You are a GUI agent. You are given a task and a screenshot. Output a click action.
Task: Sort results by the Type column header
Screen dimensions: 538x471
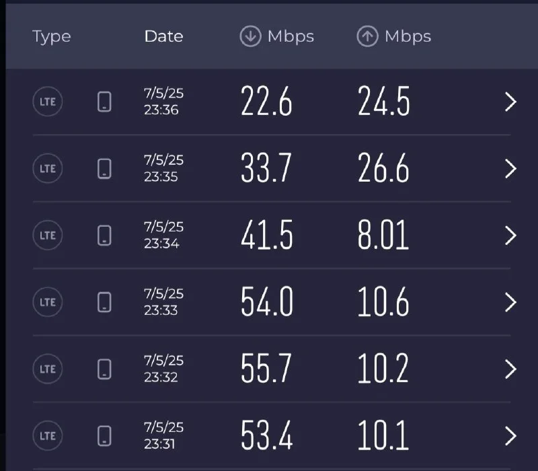point(51,36)
